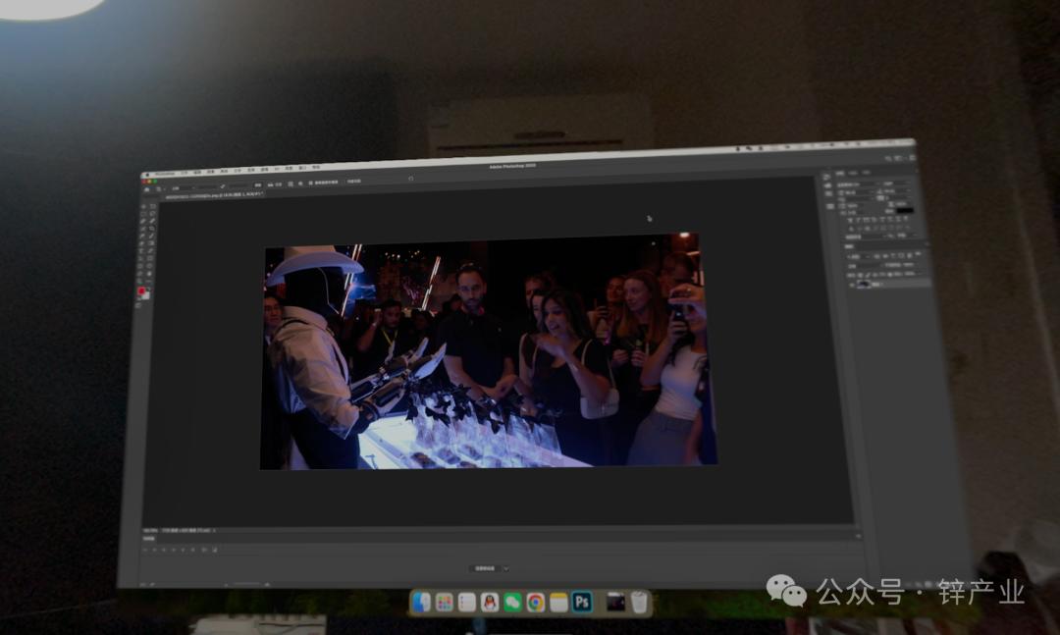Screen dimensions: 1060x635
Task: Open the Trash in the Dock
Action: click(639, 602)
